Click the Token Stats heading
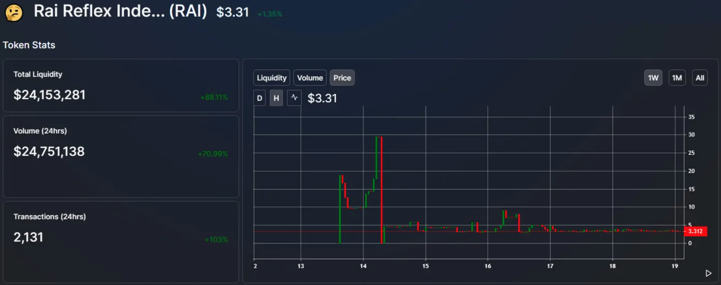 (x=29, y=45)
